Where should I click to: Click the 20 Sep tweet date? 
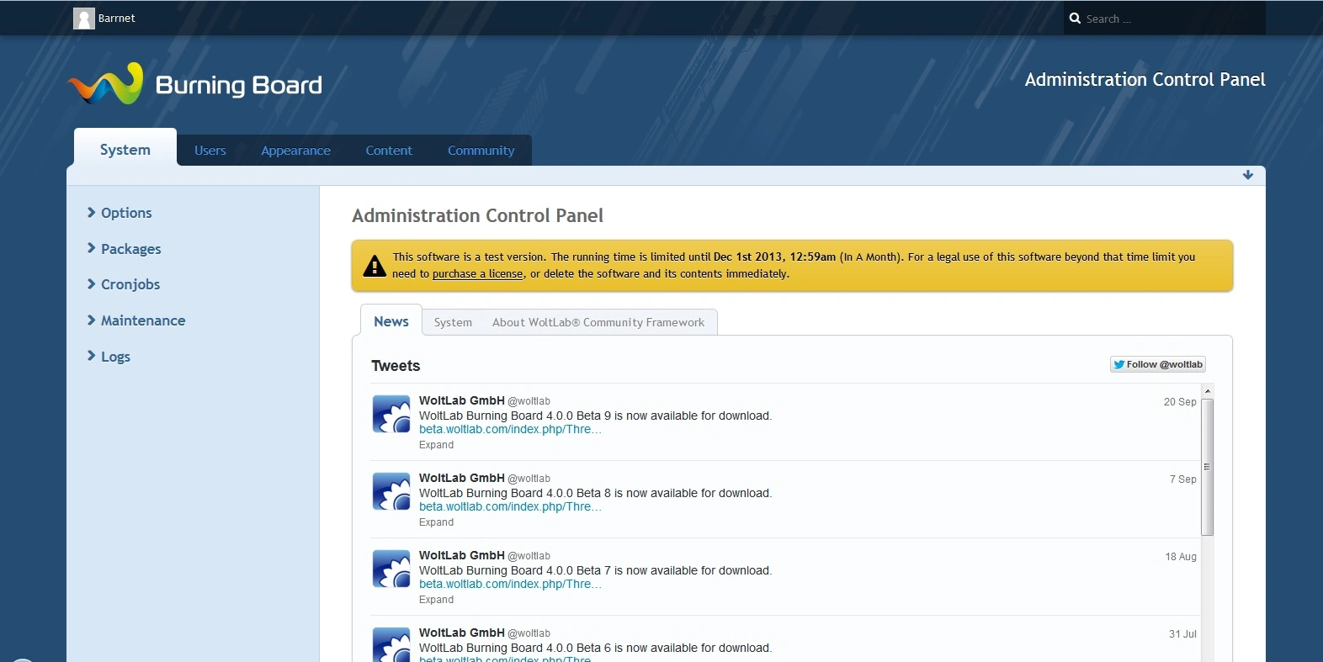(1180, 402)
